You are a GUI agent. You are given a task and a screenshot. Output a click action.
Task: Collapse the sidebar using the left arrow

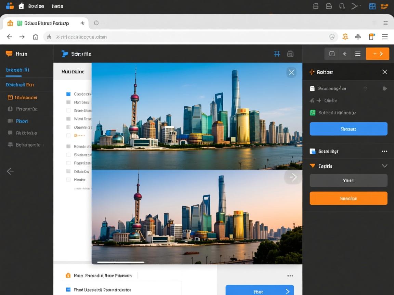point(10,171)
